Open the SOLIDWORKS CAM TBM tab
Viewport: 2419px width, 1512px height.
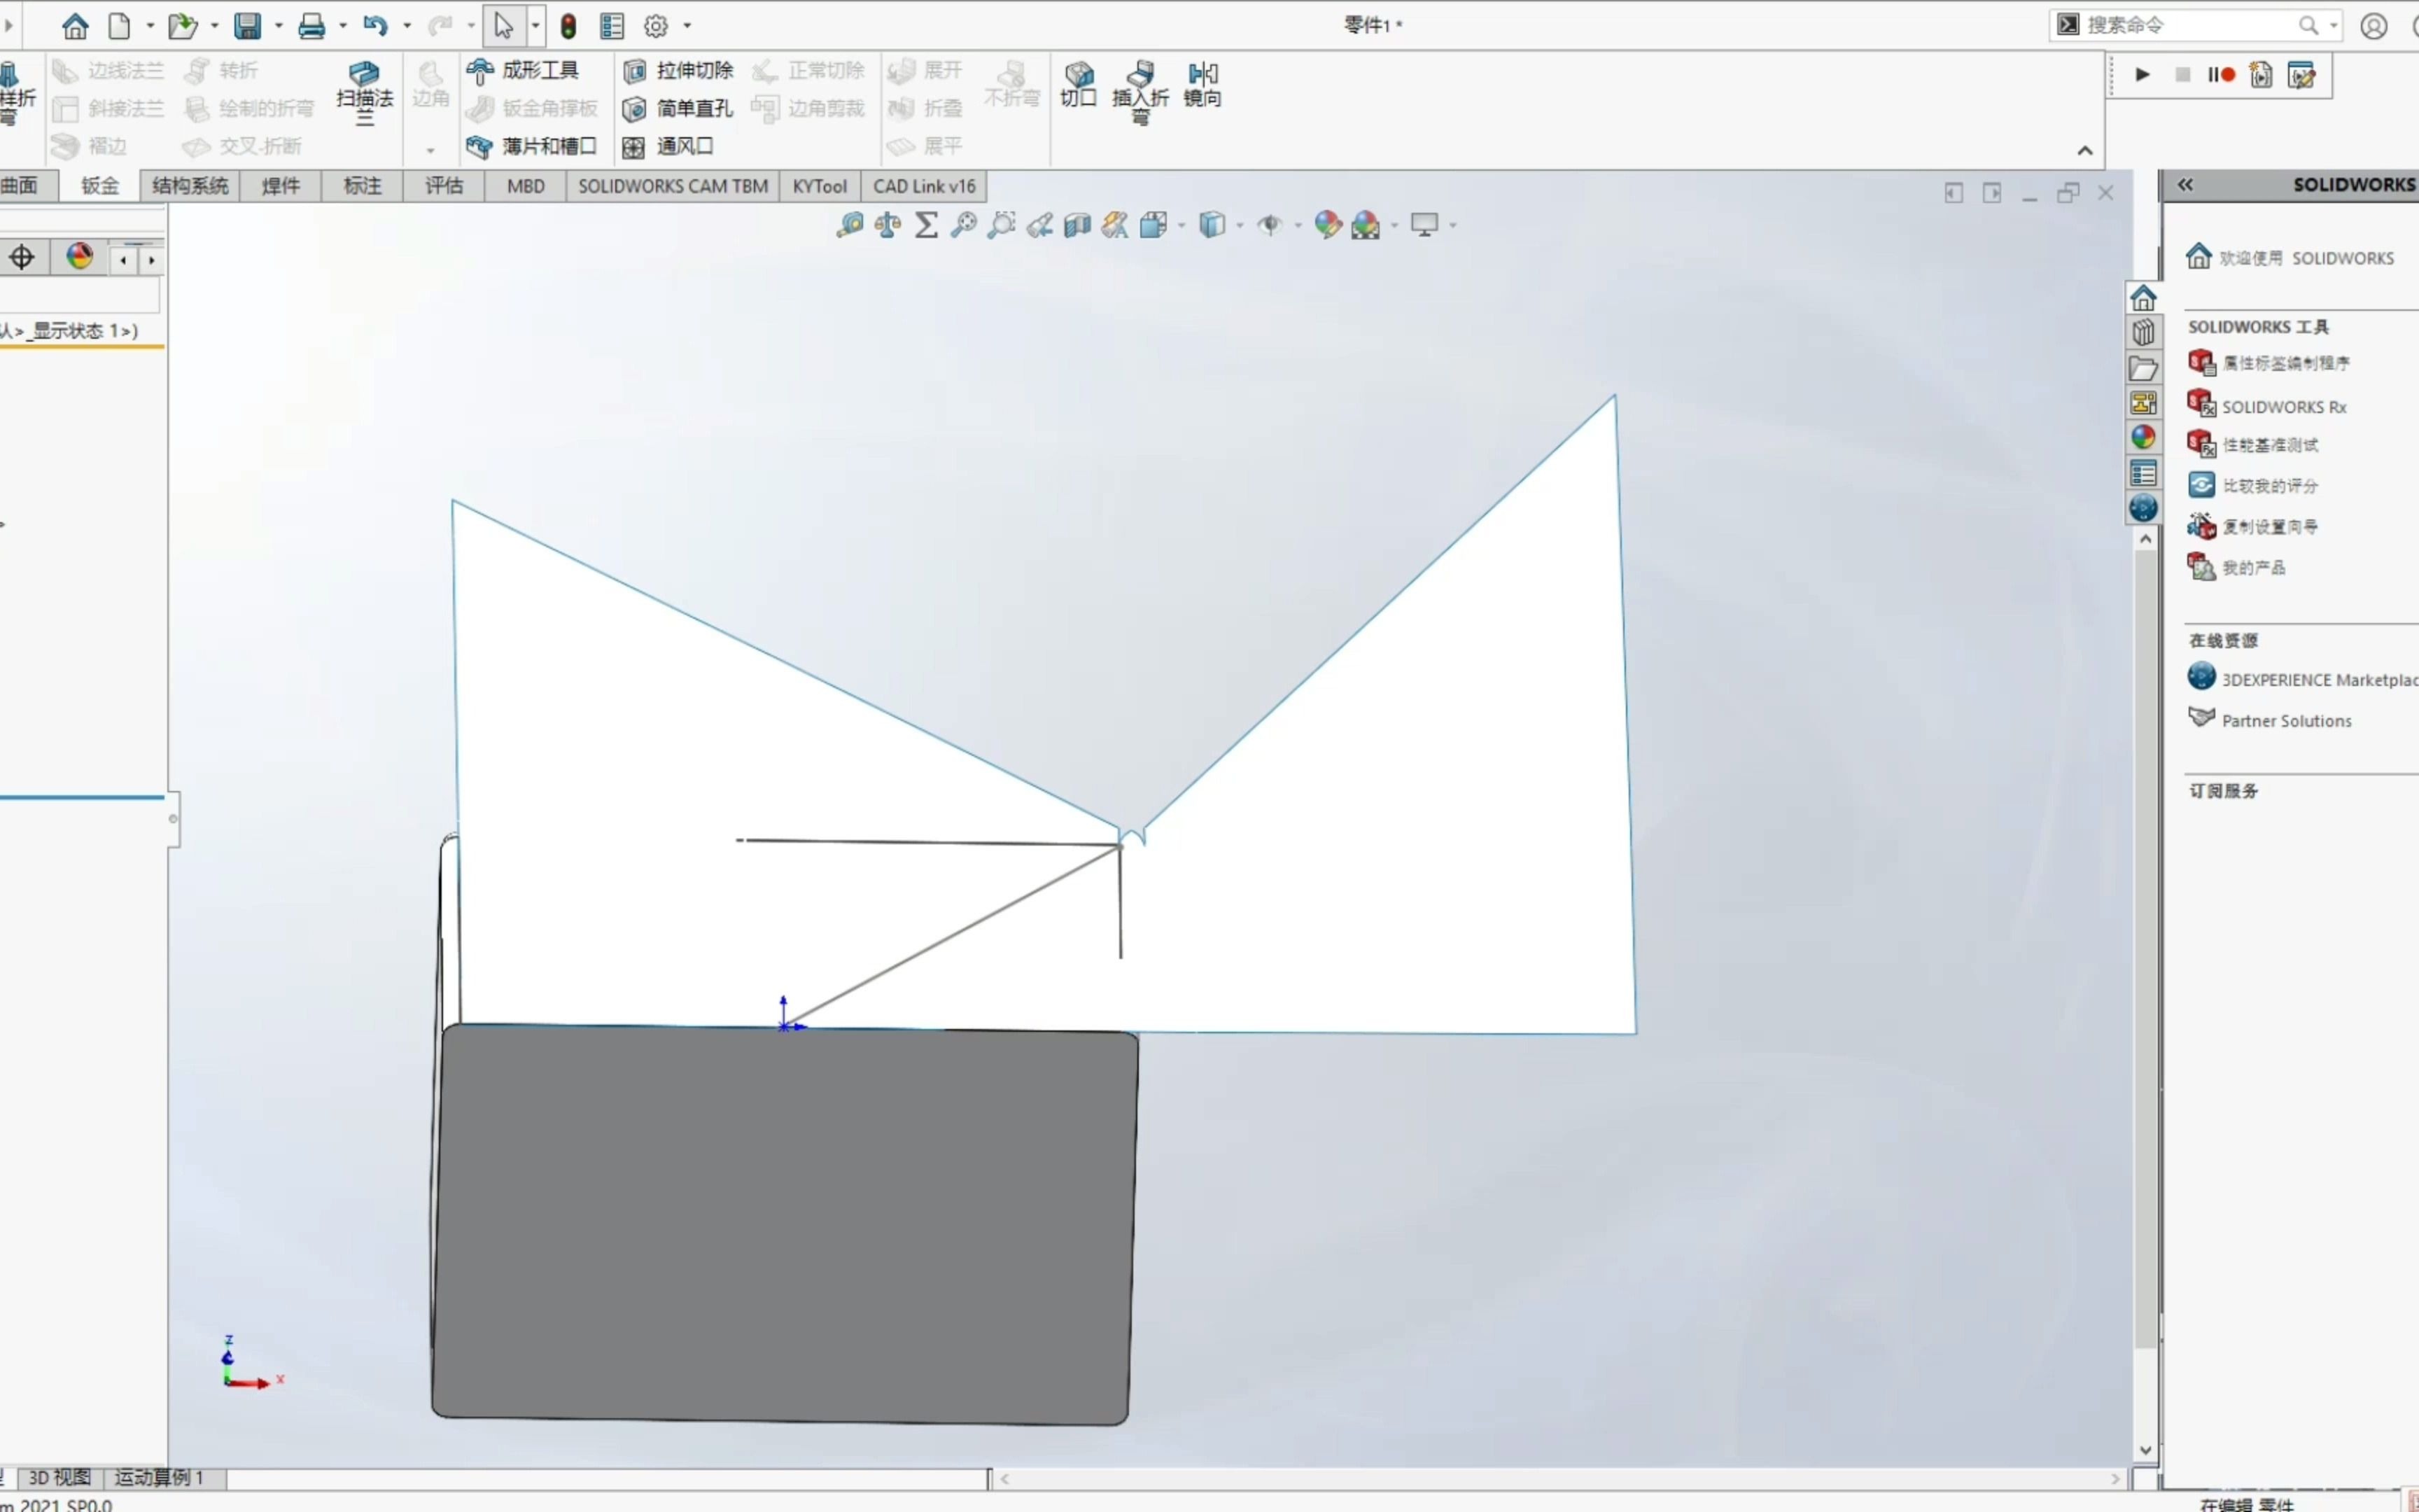673,186
